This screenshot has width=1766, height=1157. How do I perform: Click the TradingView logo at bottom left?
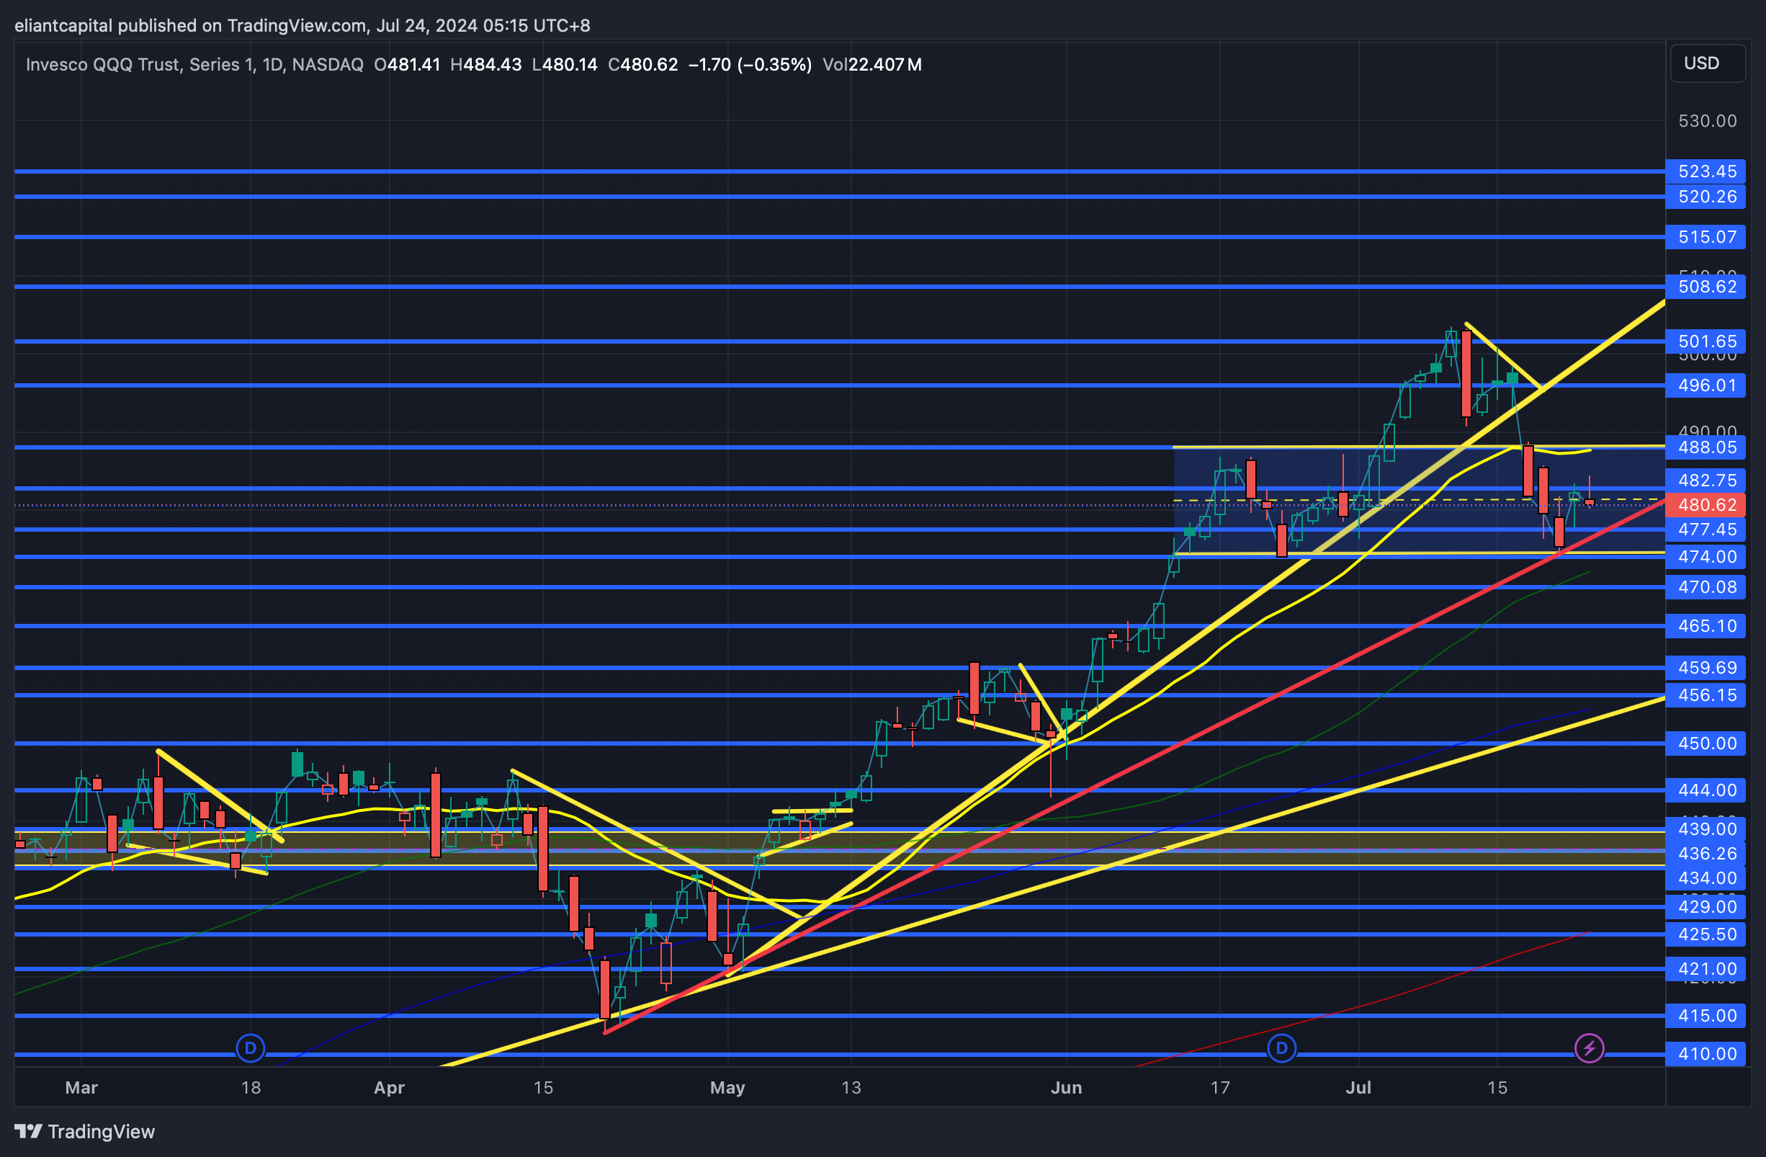coord(84,1131)
